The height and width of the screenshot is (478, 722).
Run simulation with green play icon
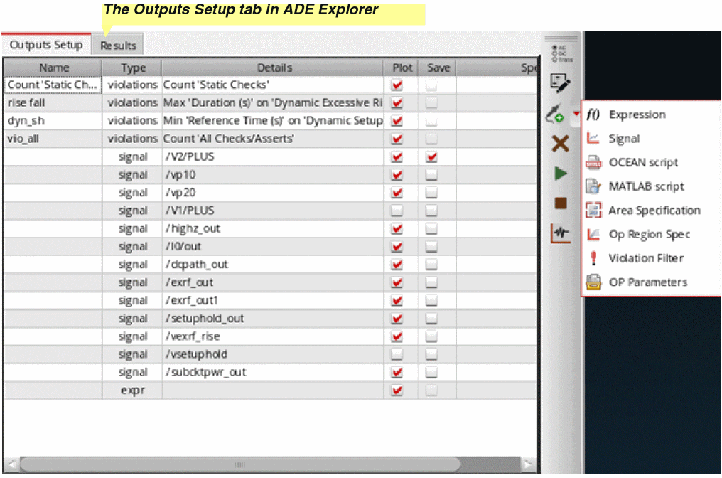click(561, 174)
